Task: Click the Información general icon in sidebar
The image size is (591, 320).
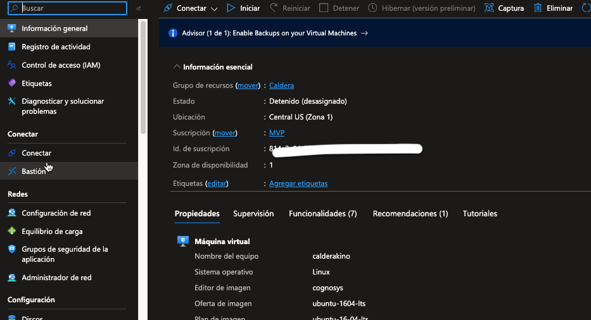Action: (11, 28)
